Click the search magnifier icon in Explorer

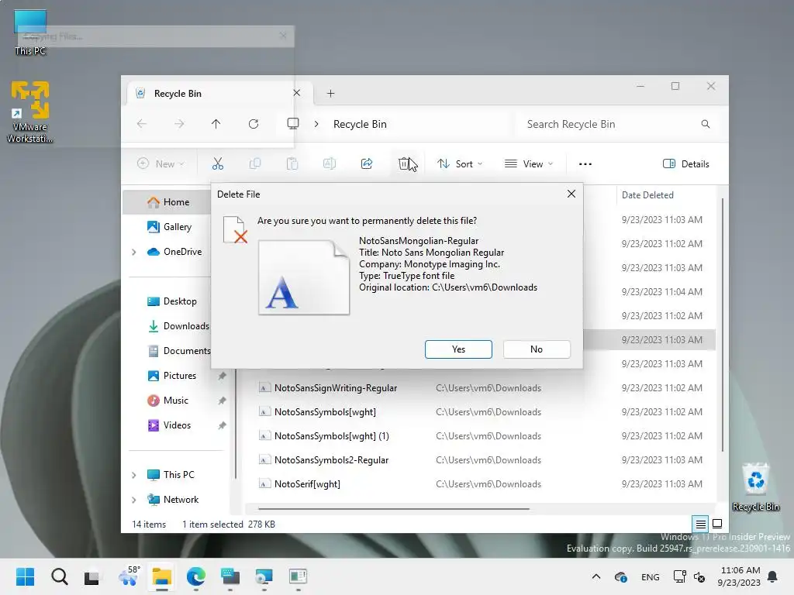706,124
